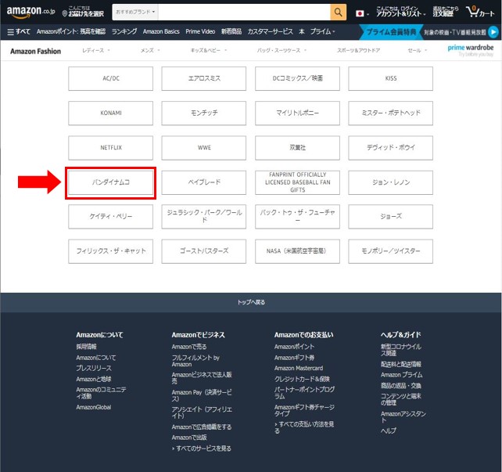Select the KONAMI brand tile
This screenshot has width=502, height=472.
point(111,113)
